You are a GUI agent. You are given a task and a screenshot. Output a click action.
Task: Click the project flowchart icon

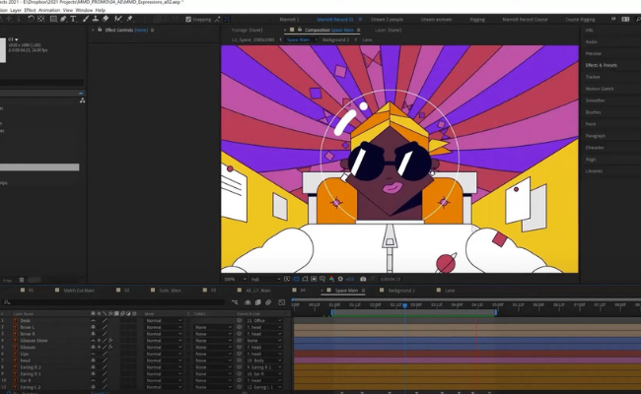[x=82, y=100]
